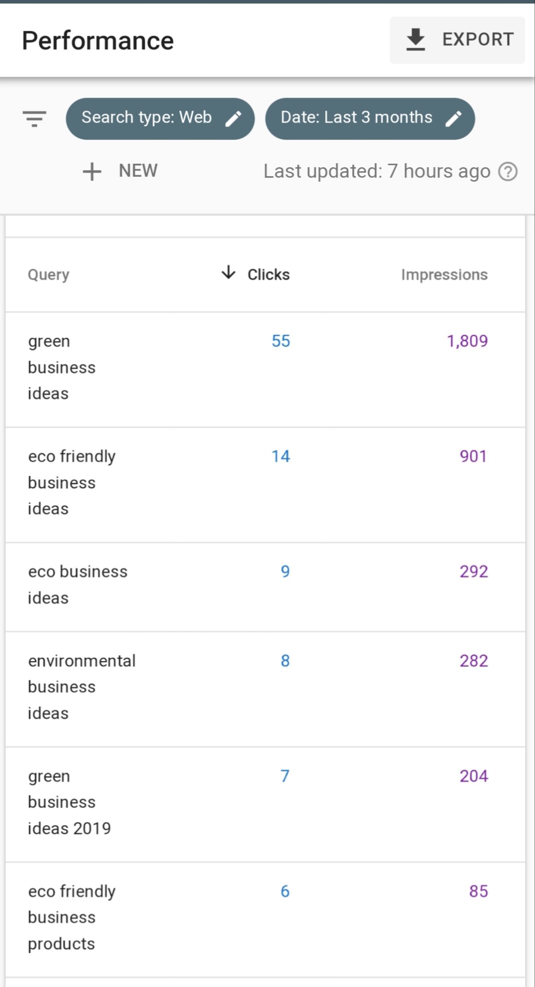Image resolution: width=535 pixels, height=987 pixels.
Task: Click the EXPORT button
Action: coord(456,39)
